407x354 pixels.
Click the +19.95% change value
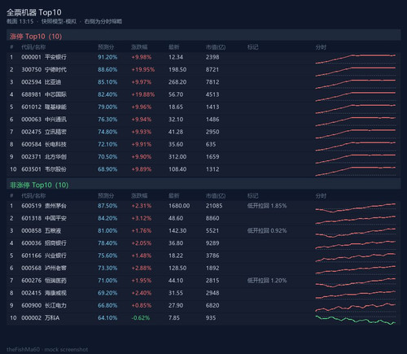(x=143, y=69)
